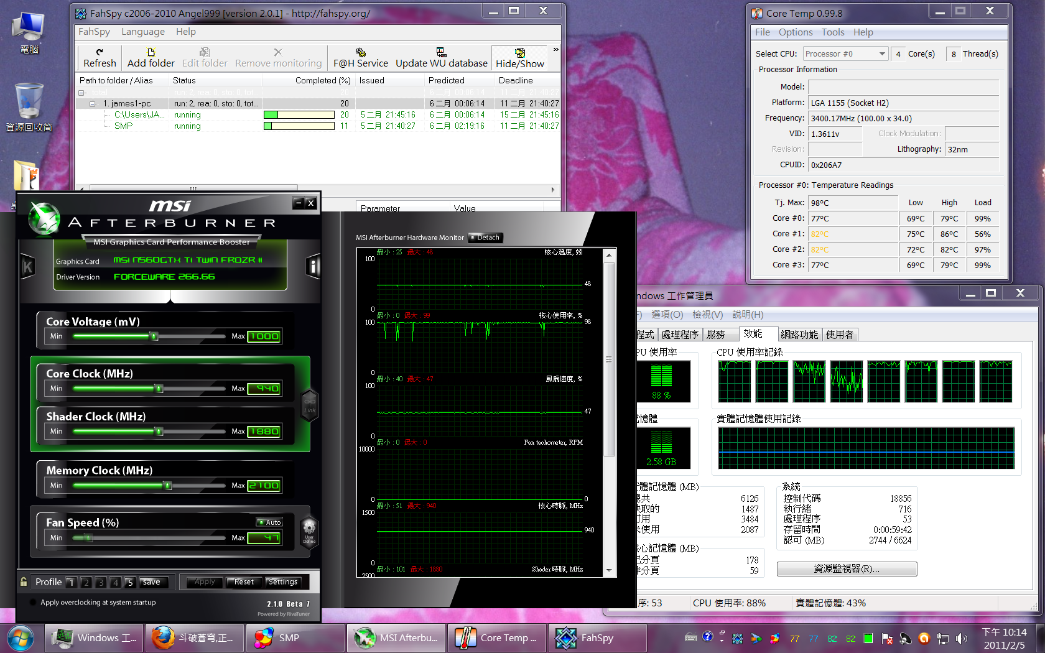Viewport: 1045px width, 653px height.
Task: Open Core Temp Tools menu
Action: 833,32
